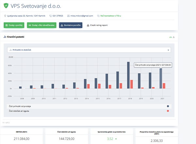
Task: Download the Credit rating report
Action: 97,25
